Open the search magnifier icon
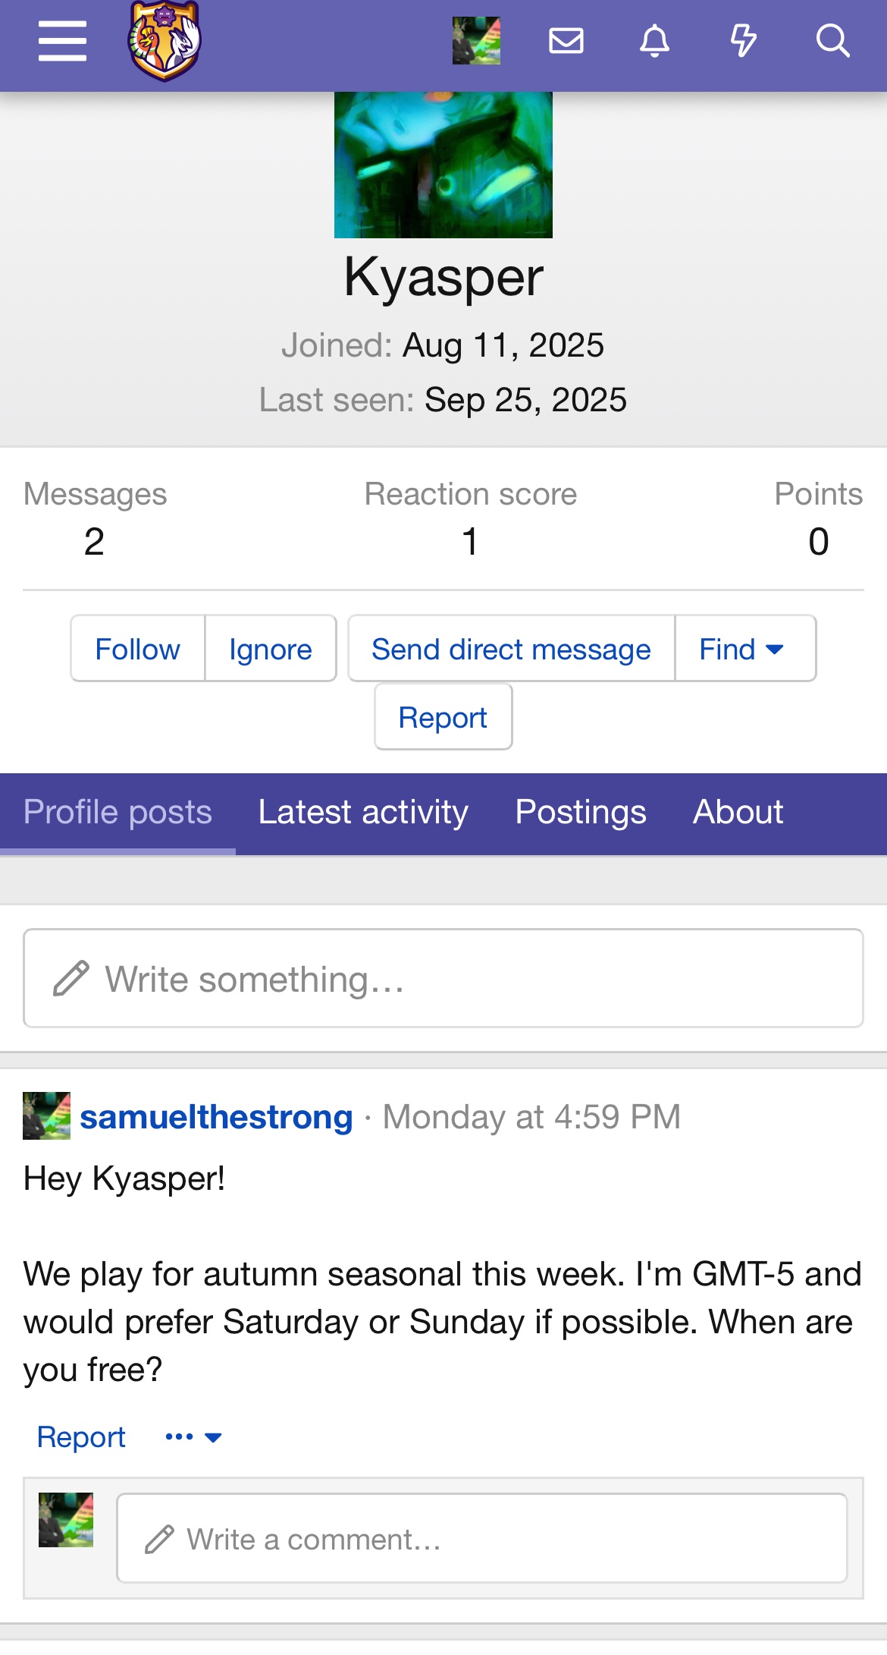Viewport: 887px width, 1655px height. [x=832, y=41]
